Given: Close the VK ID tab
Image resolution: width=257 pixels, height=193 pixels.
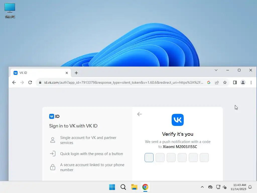Looking at the screenshot, I should coord(67,73).
